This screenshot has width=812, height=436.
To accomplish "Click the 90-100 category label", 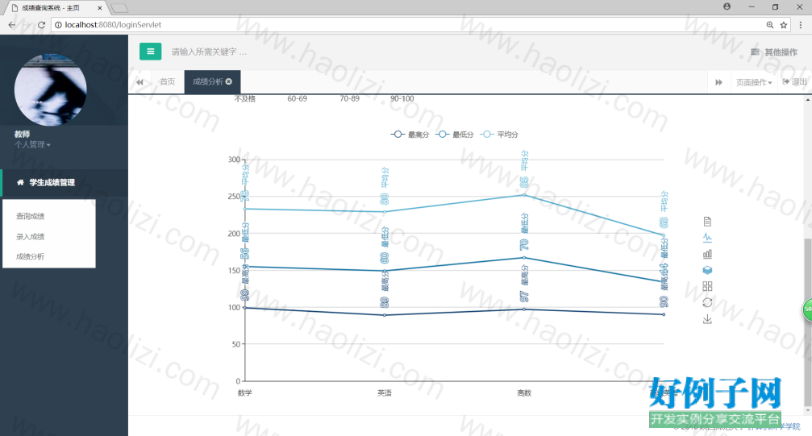I will [x=402, y=98].
